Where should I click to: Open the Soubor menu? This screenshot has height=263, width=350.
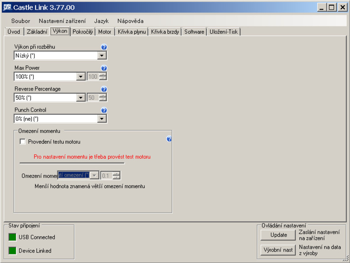[x=21, y=21]
